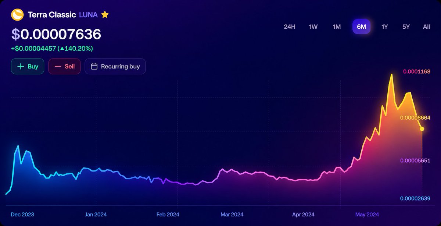The image size is (441, 226).
Task: Select the 24H time range
Action: tap(290, 27)
